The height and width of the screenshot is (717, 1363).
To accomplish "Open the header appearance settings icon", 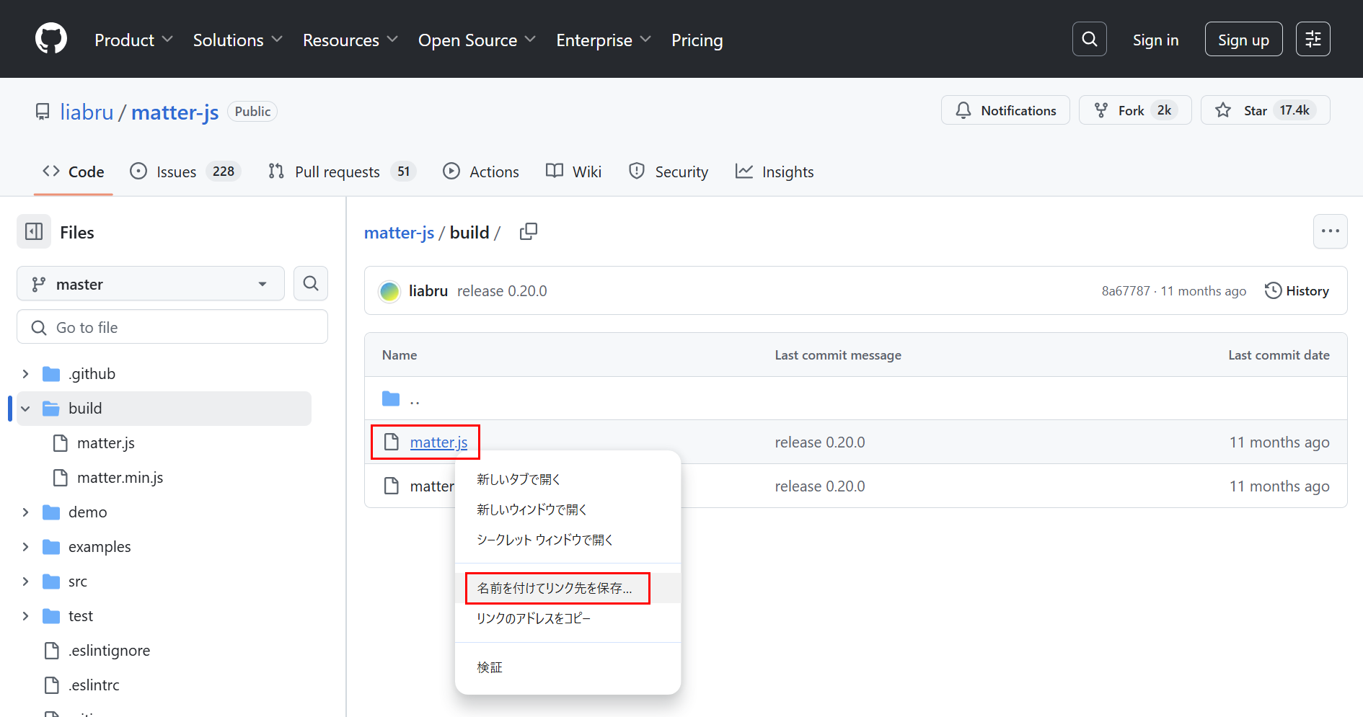I will 1313,39.
